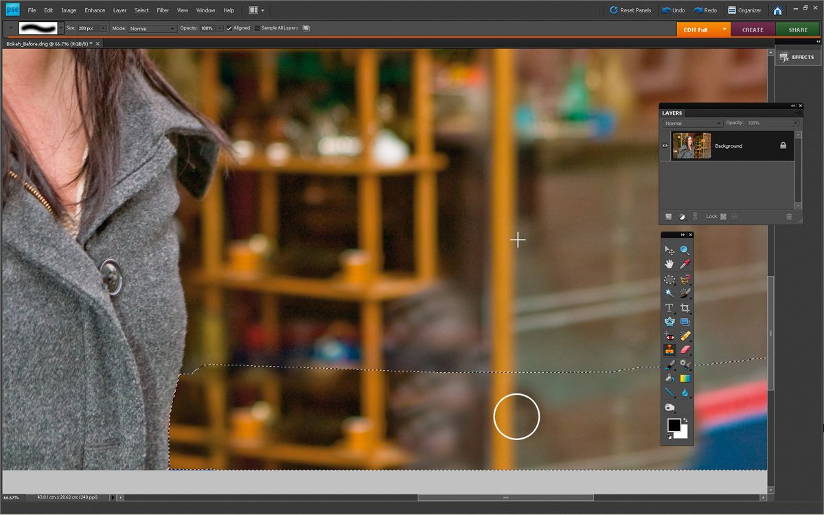Select the Eraser tool
Screen dimensions: 824x515
[685, 349]
